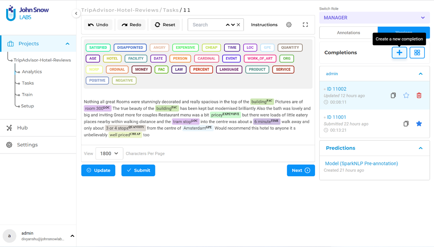The image size is (434, 247).
Task: Click the Tasks breadcrumb link
Action: coord(171,10)
